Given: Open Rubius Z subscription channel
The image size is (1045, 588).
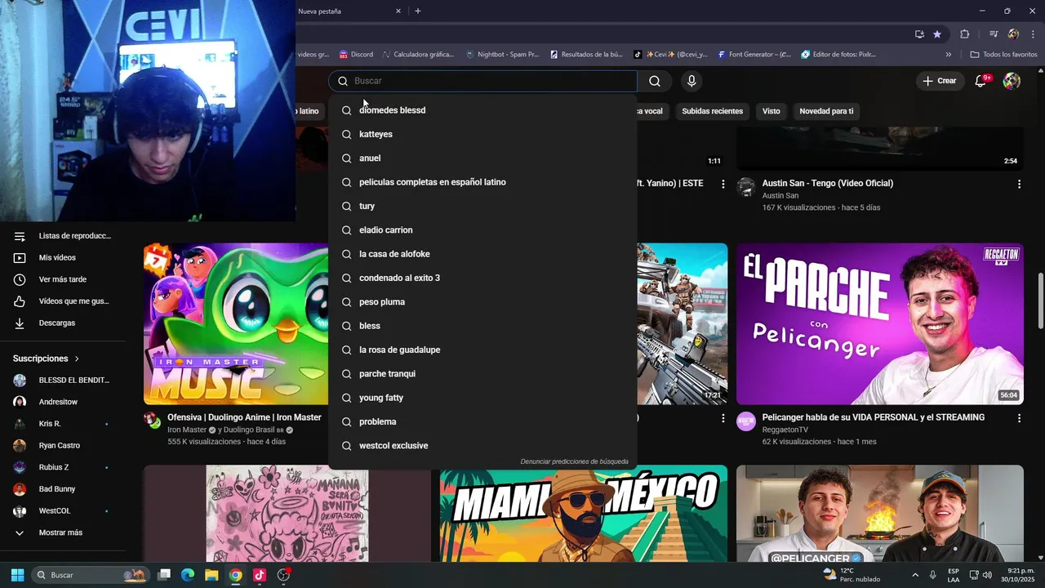Looking at the screenshot, I should (62, 467).
